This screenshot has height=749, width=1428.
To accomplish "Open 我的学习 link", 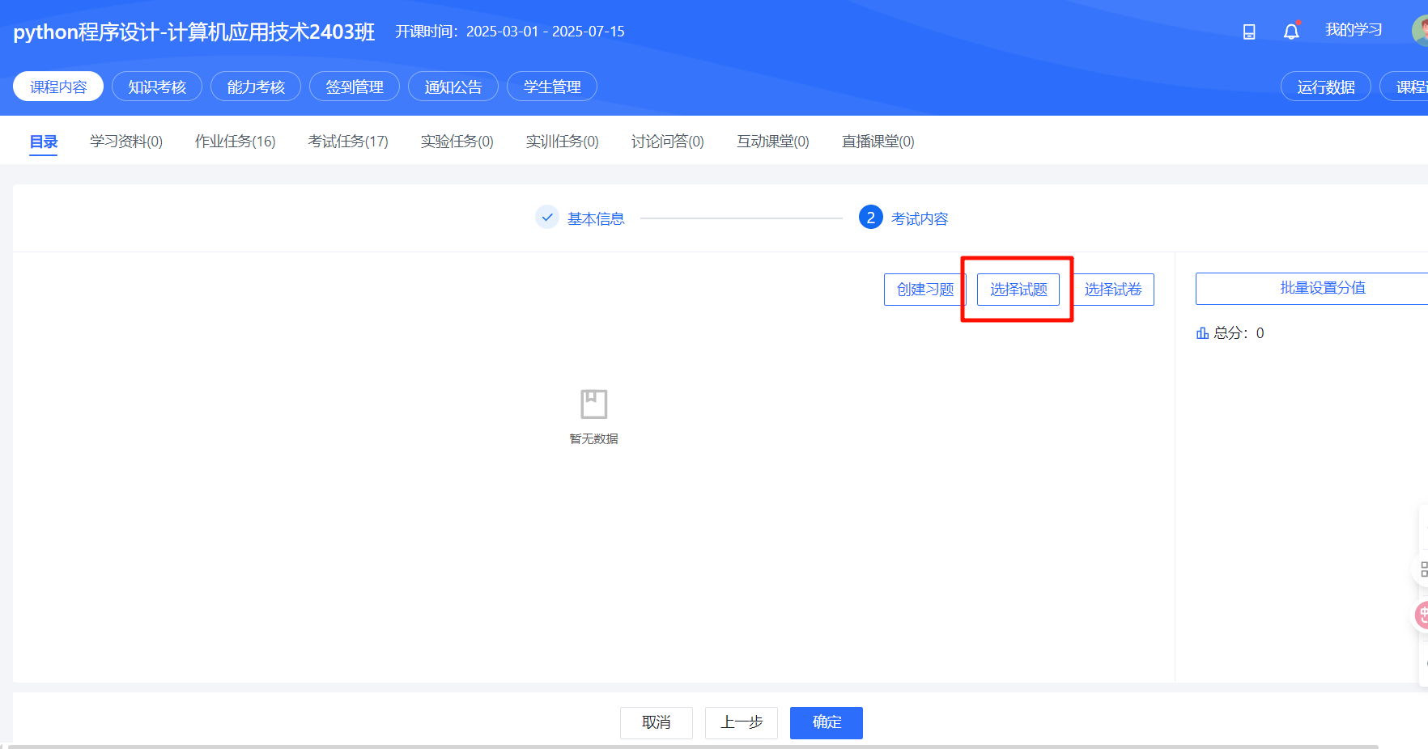I will tap(1354, 31).
